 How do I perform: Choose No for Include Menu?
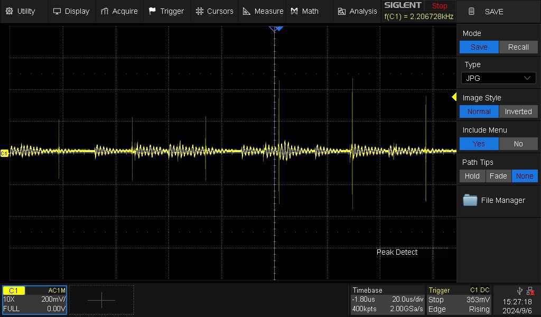pyautogui.click(x=518, y=144)
